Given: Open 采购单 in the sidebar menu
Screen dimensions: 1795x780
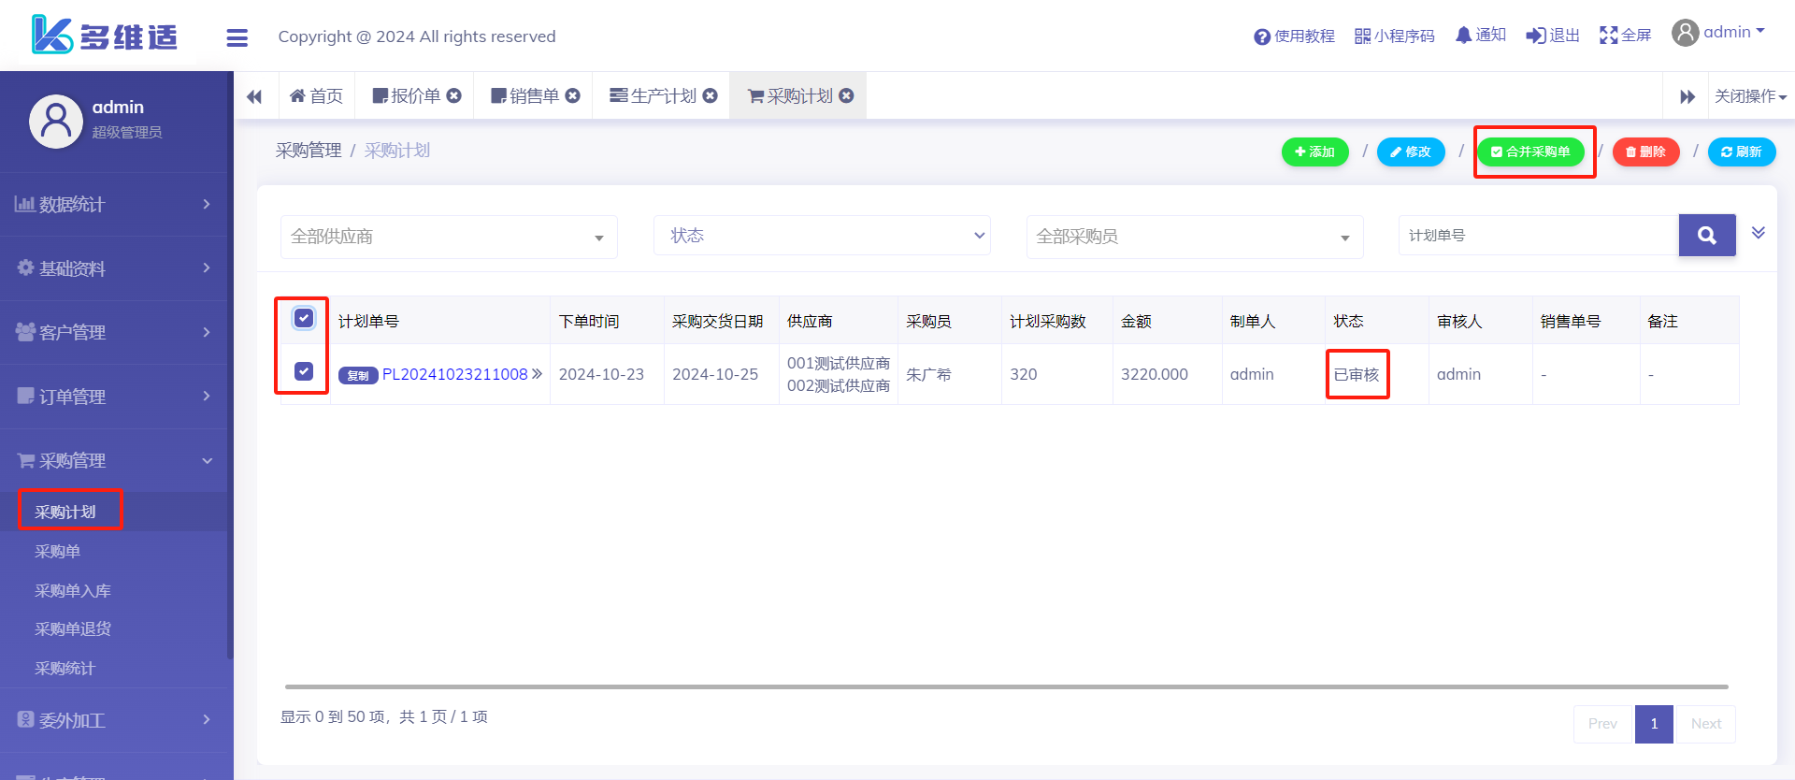Looking at the screenshot, I should 58,552.
